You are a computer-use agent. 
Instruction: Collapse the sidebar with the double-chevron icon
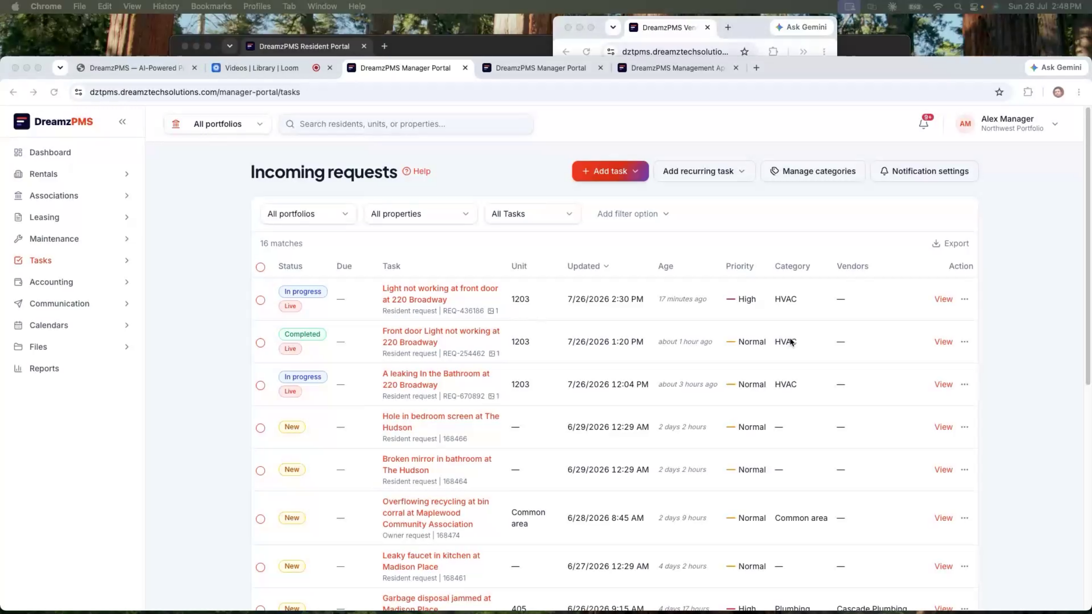pos(122,121)
